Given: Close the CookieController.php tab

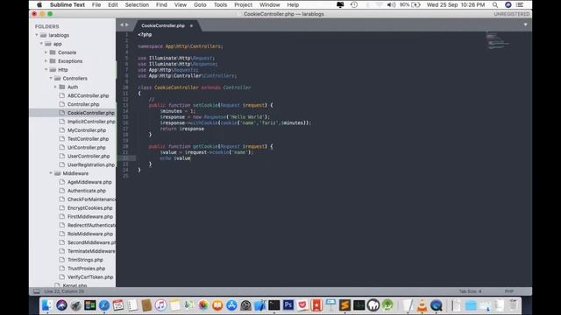Looking at the screenshot, I should [x=191, y=25].
